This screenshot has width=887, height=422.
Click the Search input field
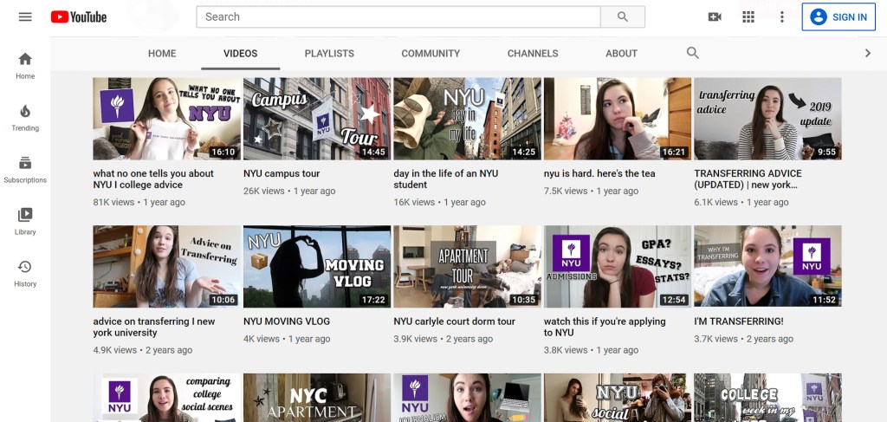(x=398, y=17)
